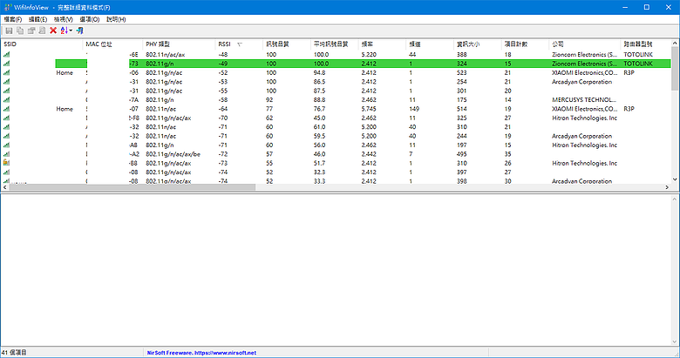Select the average signal cell 76.7
680x358 pixels.
319,109
